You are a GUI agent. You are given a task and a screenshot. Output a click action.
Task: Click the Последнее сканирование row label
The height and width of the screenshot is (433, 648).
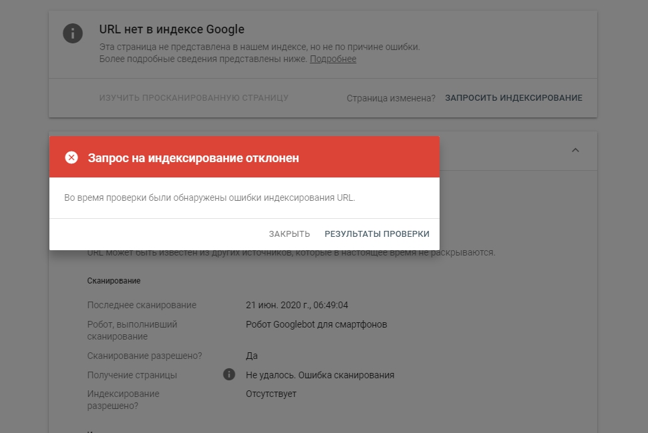(x=142, y=305)
